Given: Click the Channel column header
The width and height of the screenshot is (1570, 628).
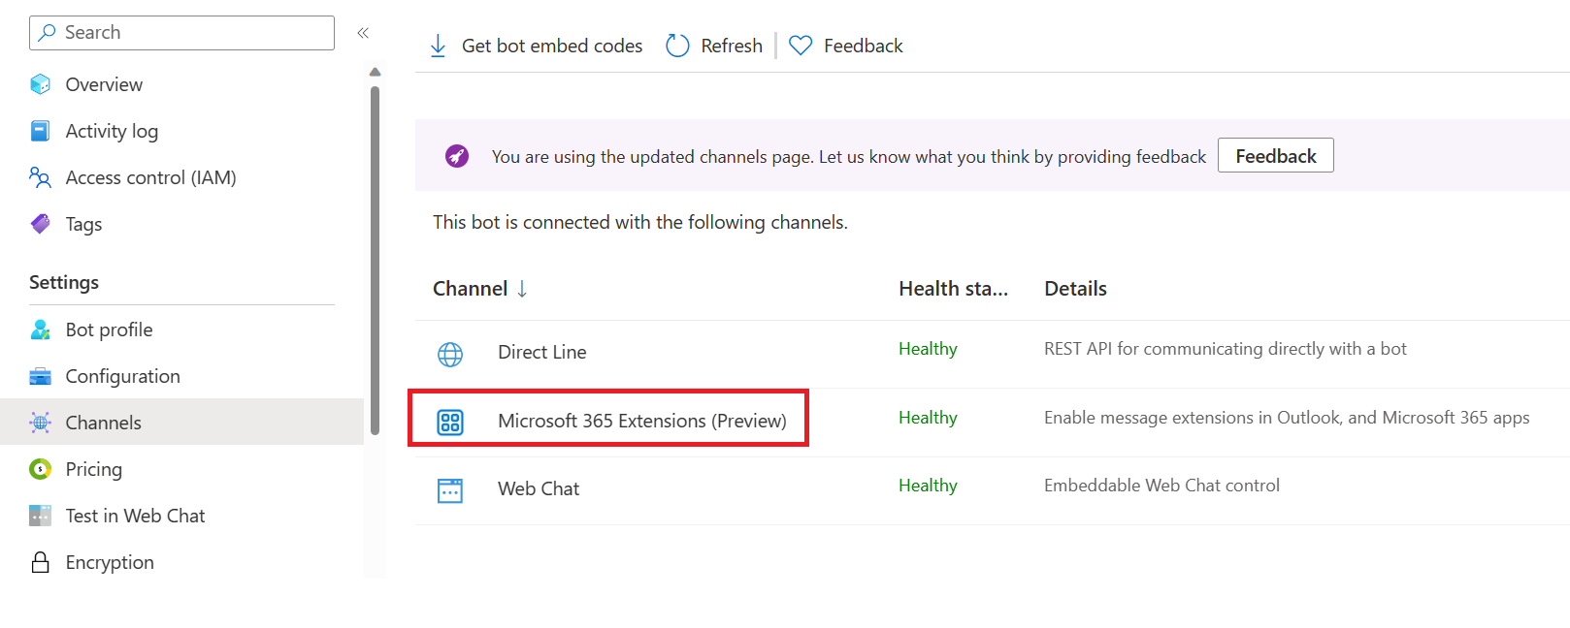Looking at the screenshot, I should 470,289.
